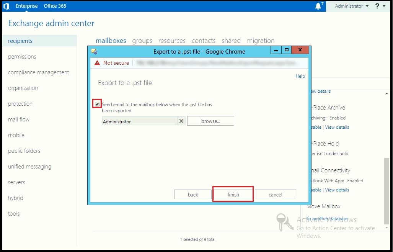The image size is (393, 252).
Task: Click the browse... button
Action: (210, 121)
